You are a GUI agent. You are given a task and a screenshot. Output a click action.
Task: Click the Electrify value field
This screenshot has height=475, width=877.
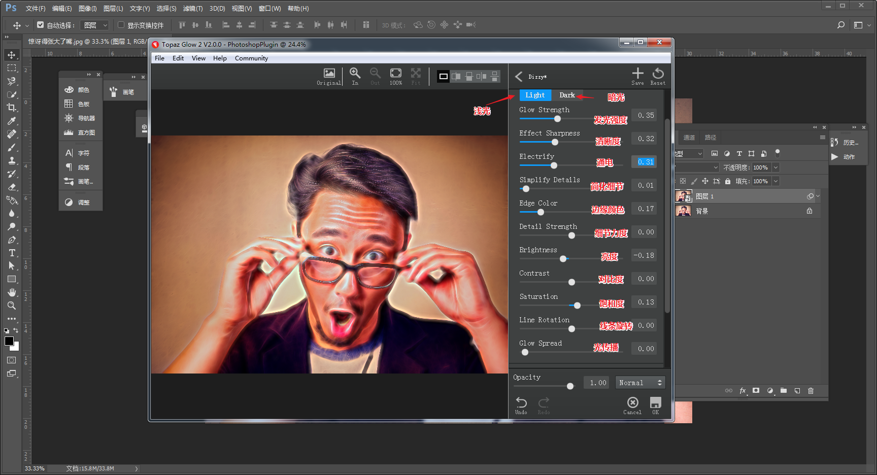tap(644, 162)
